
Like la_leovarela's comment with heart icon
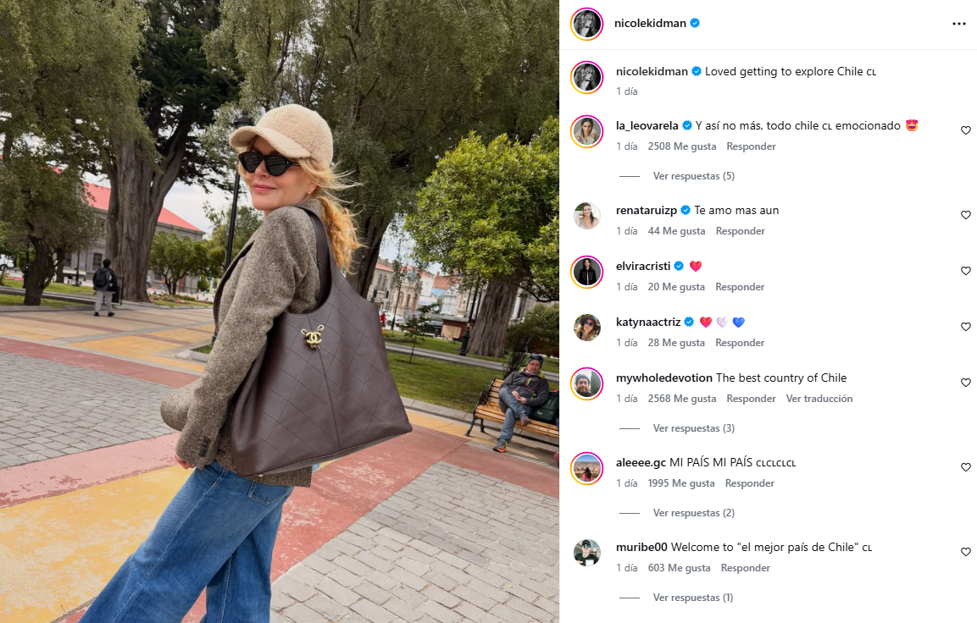(966, 130)
